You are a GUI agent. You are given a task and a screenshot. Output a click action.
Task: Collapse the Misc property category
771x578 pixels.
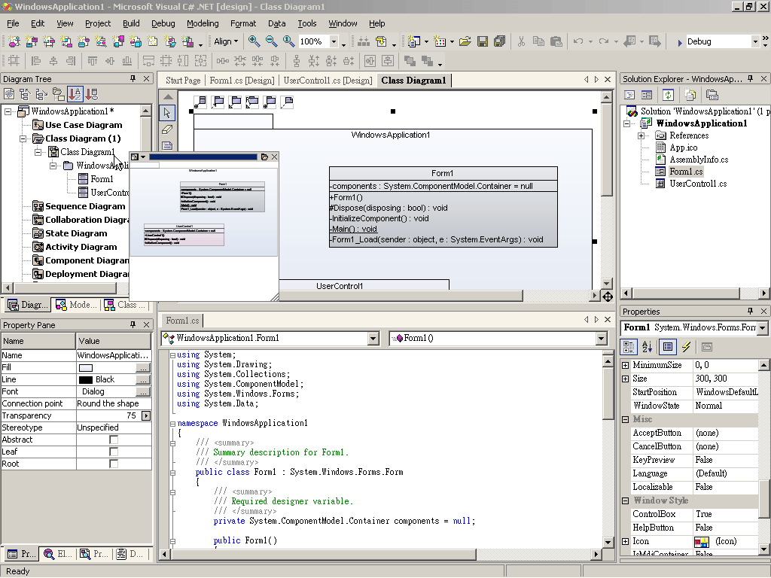(x=626, y=419)
